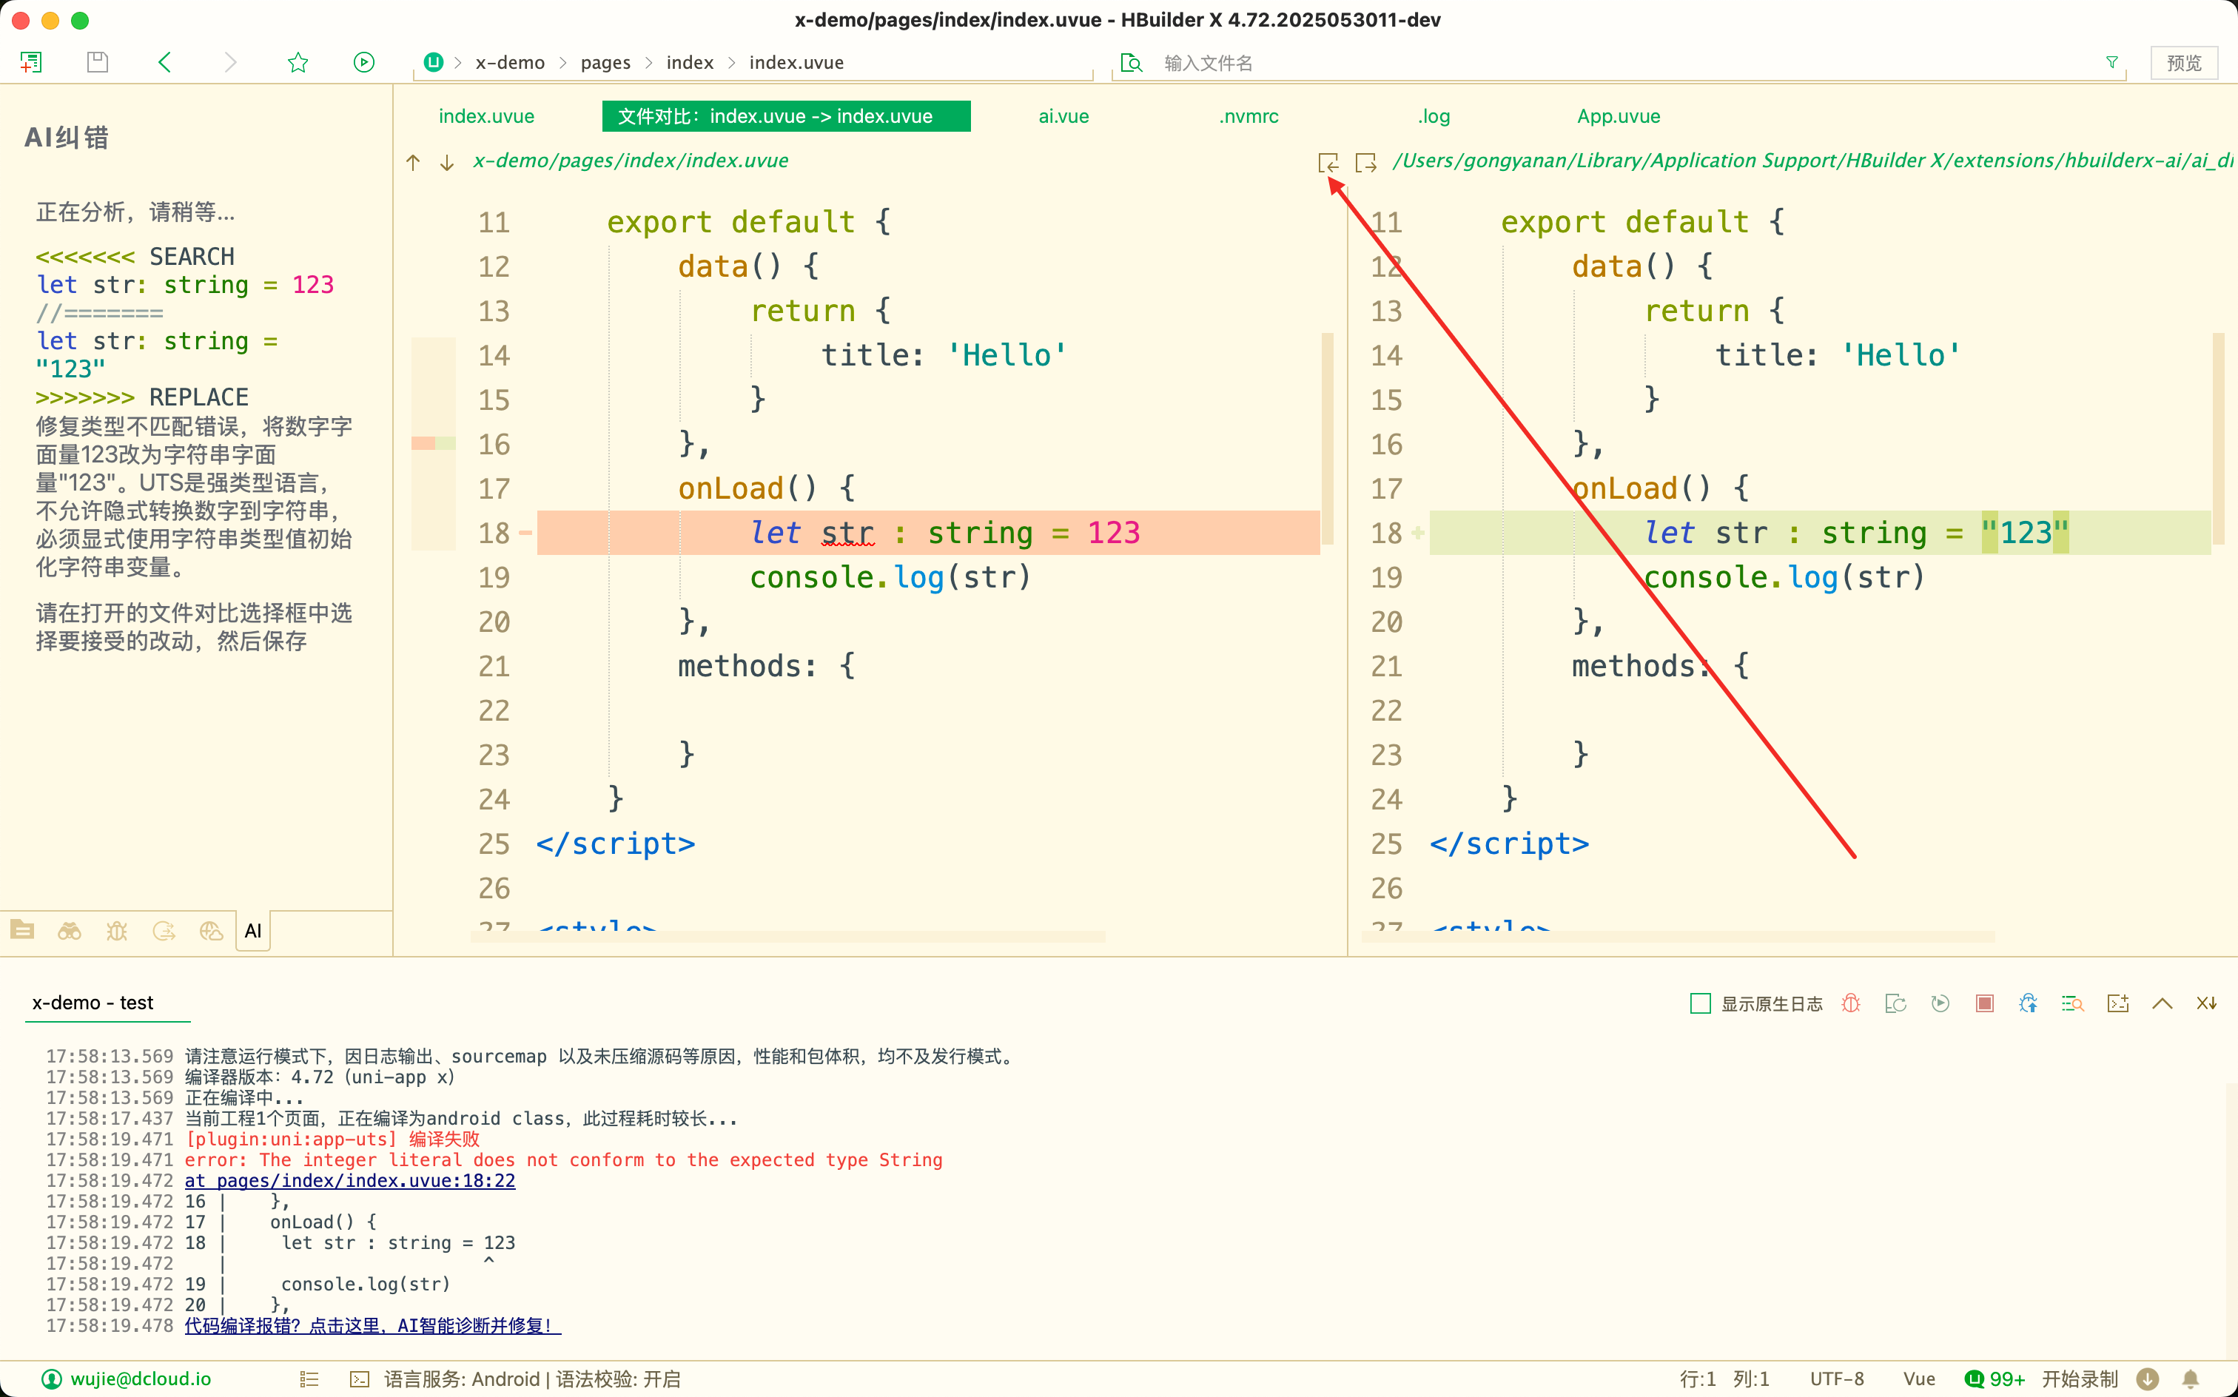Switch to the App.uvue tab
Screen dimensions: 2238x1397
click(1618, 116)
